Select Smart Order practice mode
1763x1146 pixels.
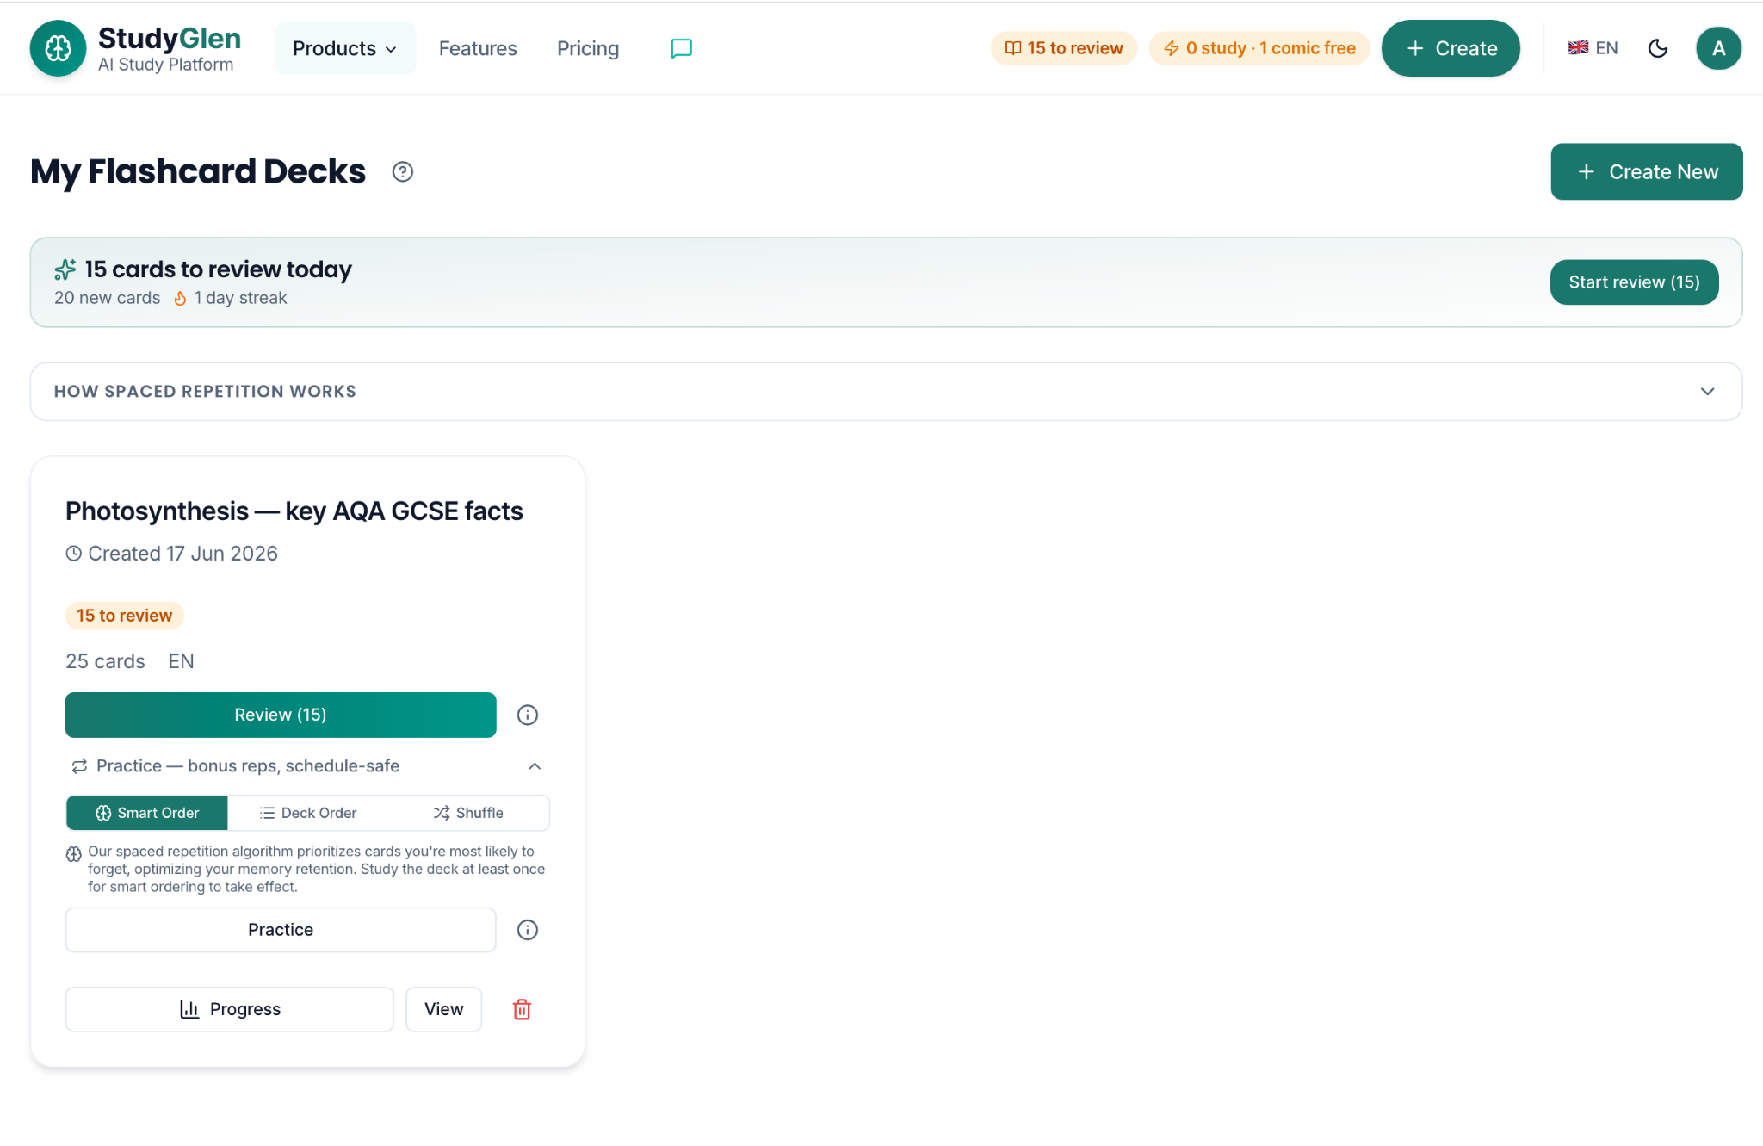[147, 813]
